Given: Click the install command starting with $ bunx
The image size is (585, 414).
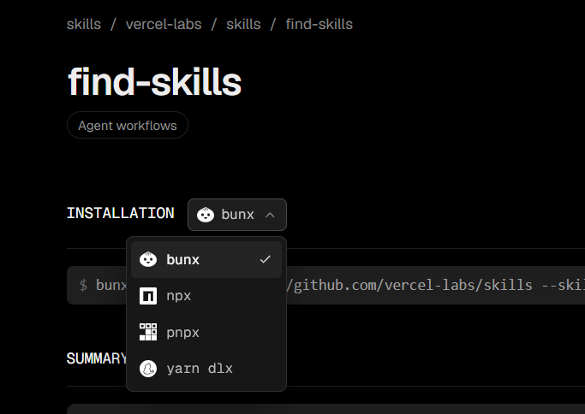Looking at the screenshot, I should pyautogui.click(x=325, y=286).
